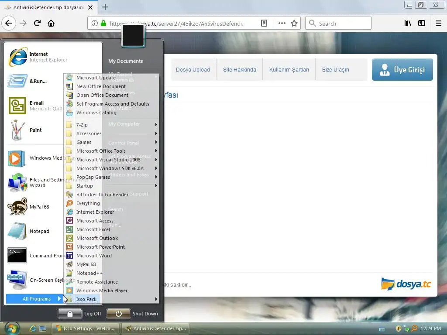Image resolution: width=447 pixels, height=335 pixels.
Task: Click the Log Off button
Action: tap(80, 314)
